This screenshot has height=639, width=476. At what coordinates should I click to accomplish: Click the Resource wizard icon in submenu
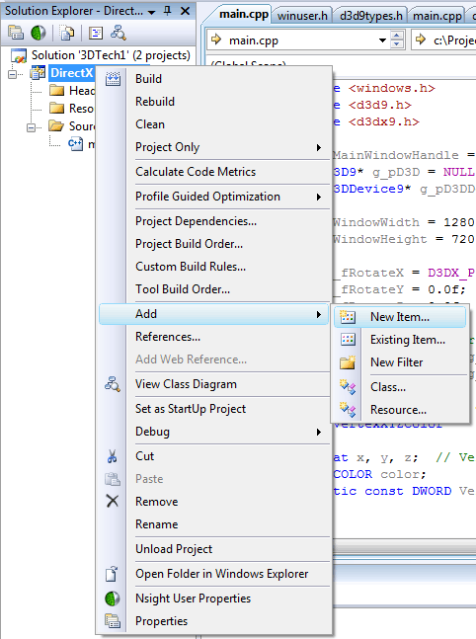[348, 409]
